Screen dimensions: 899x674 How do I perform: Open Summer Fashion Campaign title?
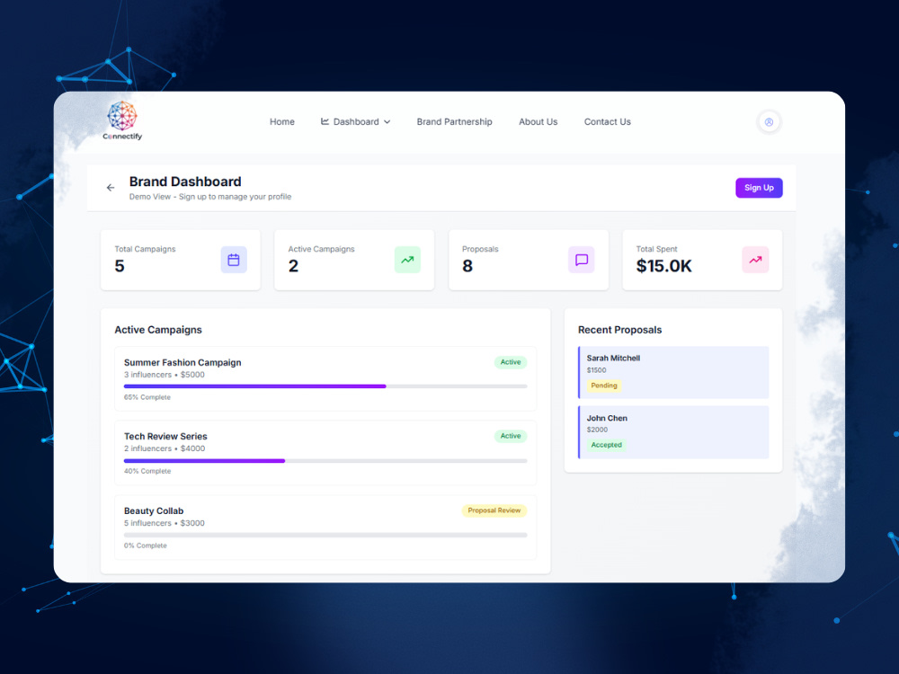click(x=182, y=362)
